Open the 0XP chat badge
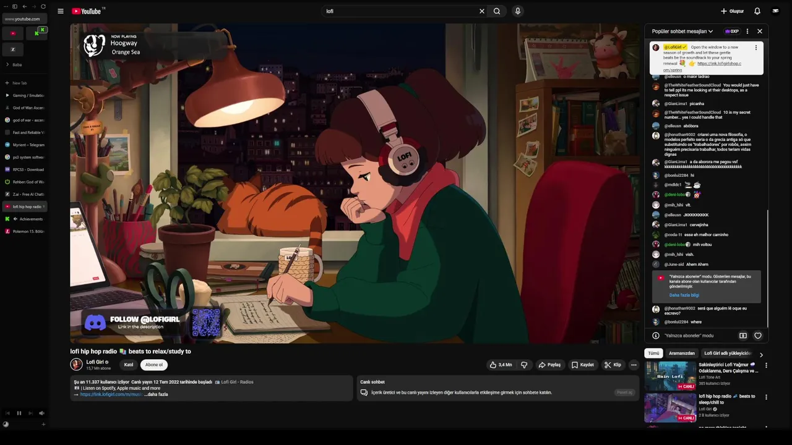This screenshot has width=792, height=445. (732, 31)
